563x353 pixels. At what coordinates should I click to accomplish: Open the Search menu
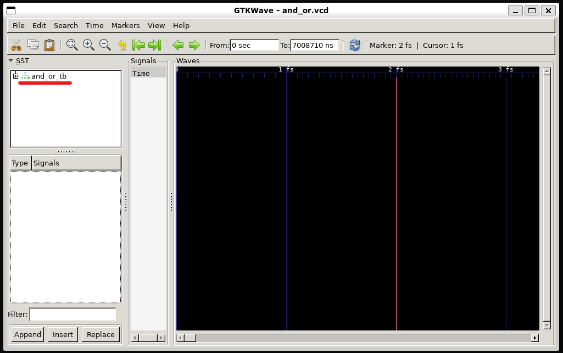[x=66, y=25]
